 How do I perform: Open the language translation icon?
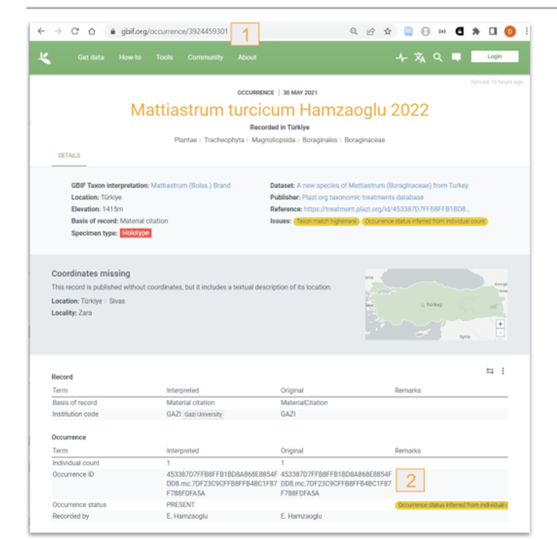click(x=420, y=57)
